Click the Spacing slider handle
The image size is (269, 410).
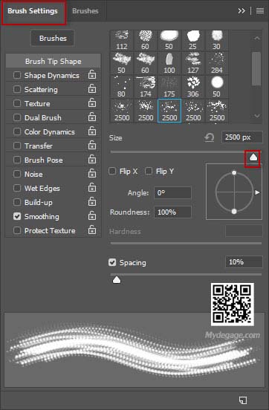click(117, 280)
